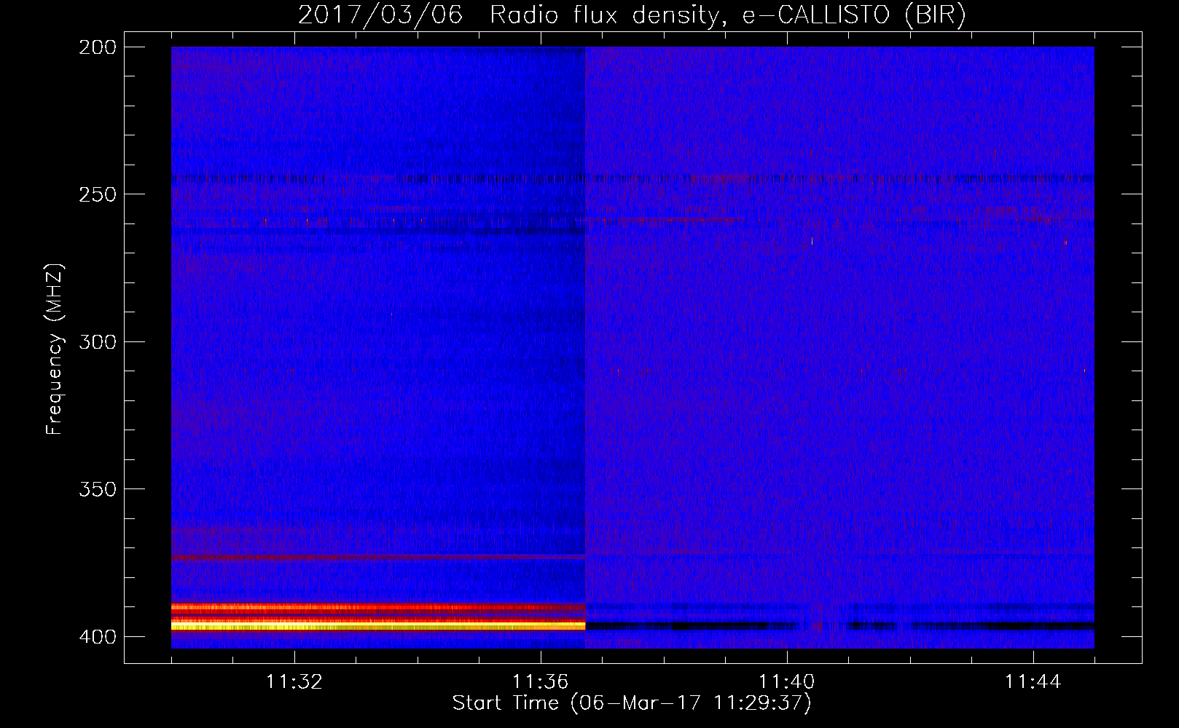
Task: Click the 200 frequency tick label
Action: [x=98, y=47]
